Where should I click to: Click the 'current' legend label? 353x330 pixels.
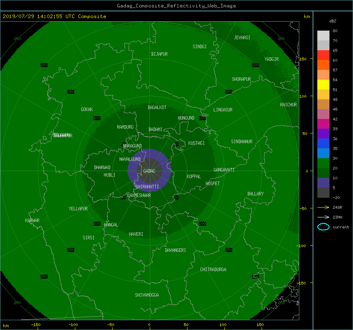pos(340,227)
